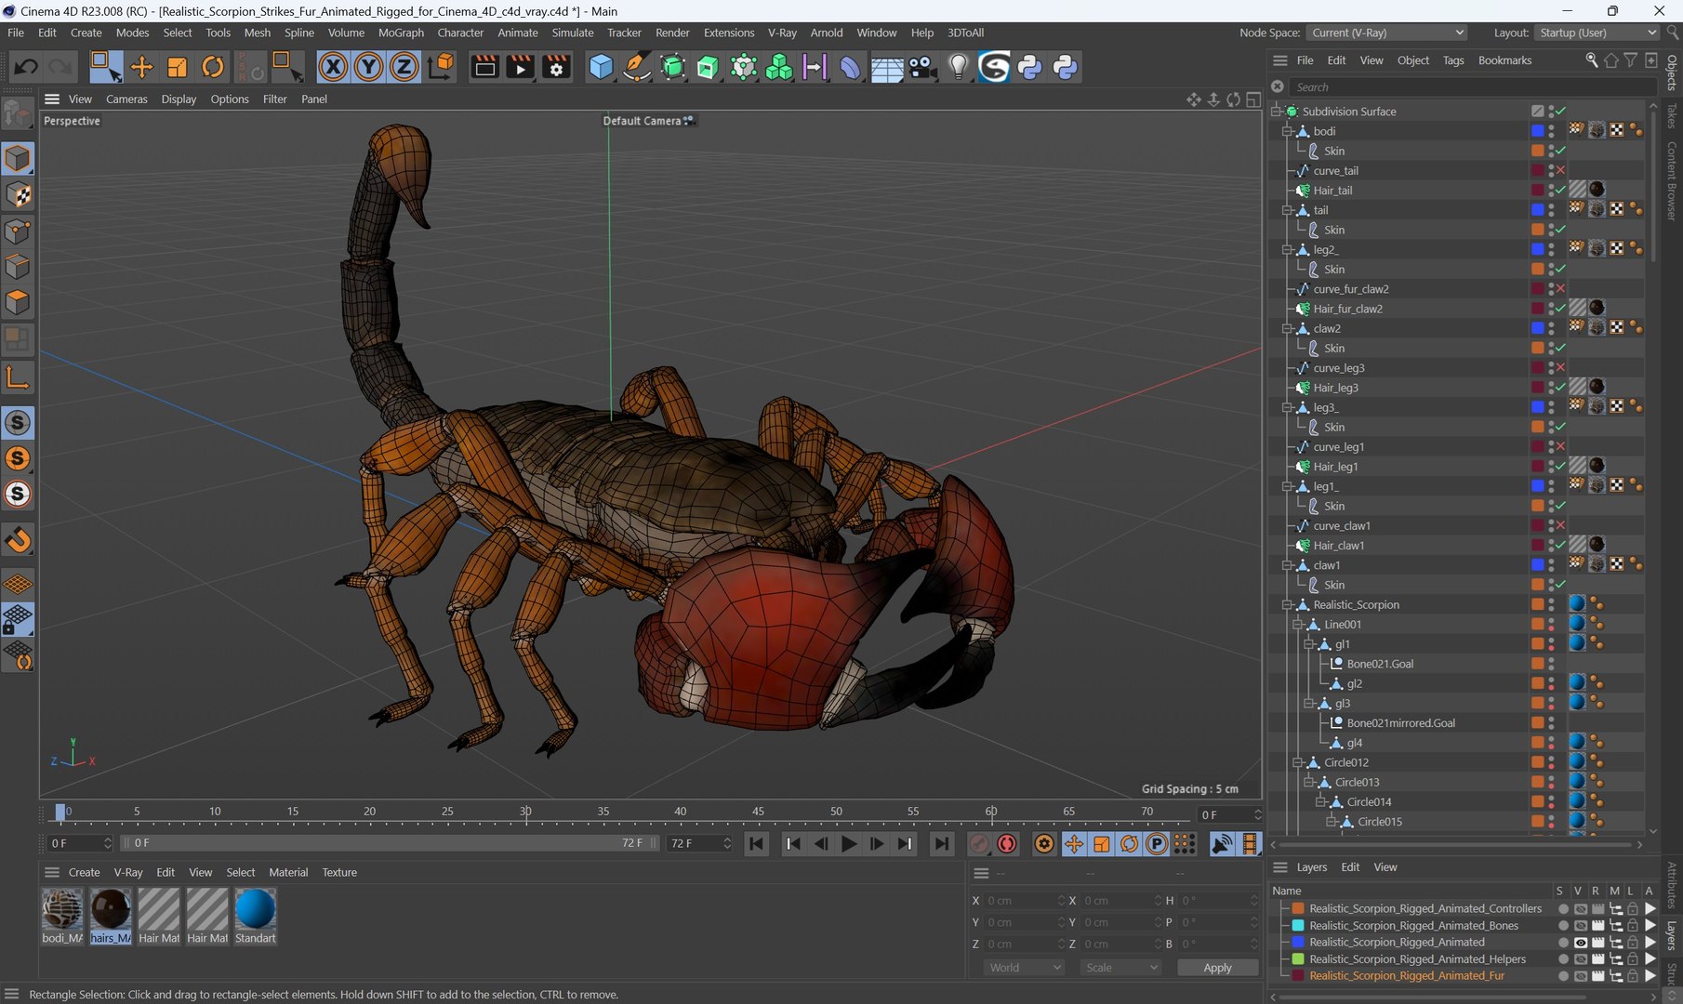Click the Undo arrow icon
This screenshot has height=1004, width=1683.
(x=26, y=67)
